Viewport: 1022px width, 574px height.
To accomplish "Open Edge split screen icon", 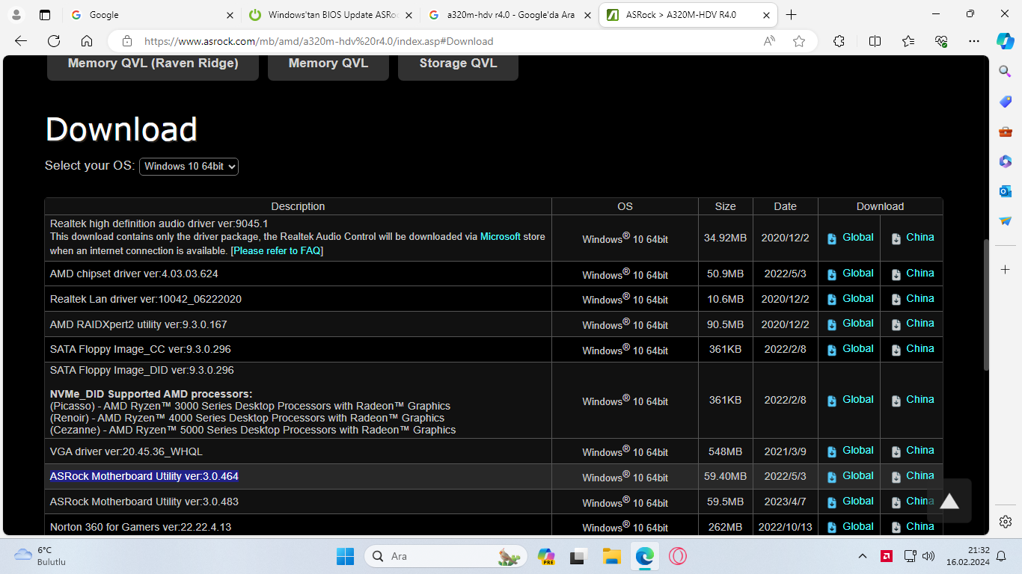I will (x=875, y=41).
